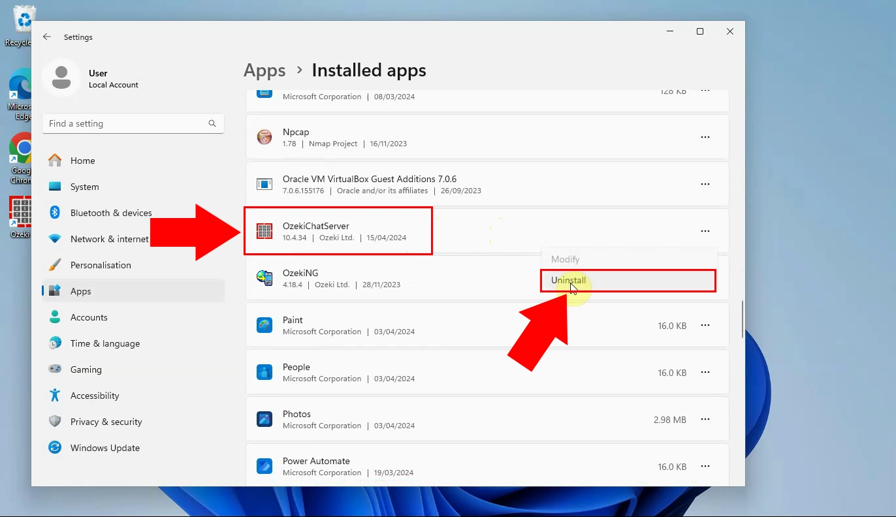The width and height of the screenshot is (896, 517).
Task: Choose Modify from the context menu
Action: click(628, 259)
